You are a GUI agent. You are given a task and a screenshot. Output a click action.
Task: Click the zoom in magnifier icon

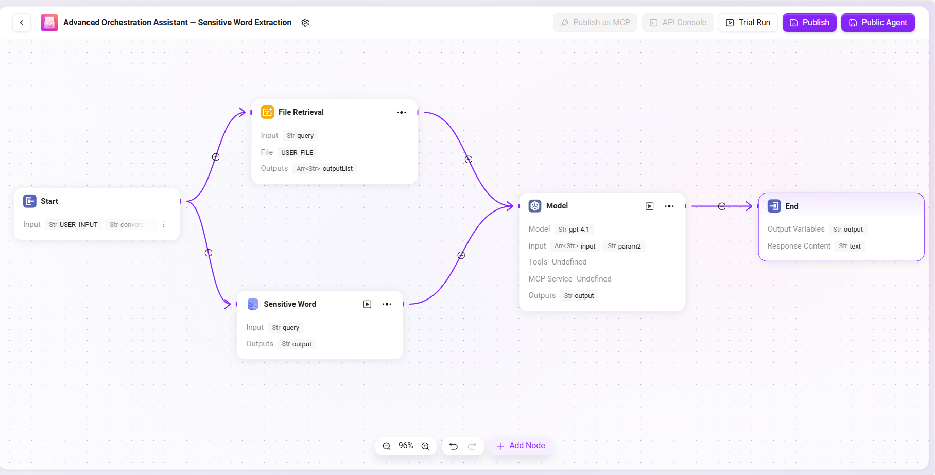(425, 446)
